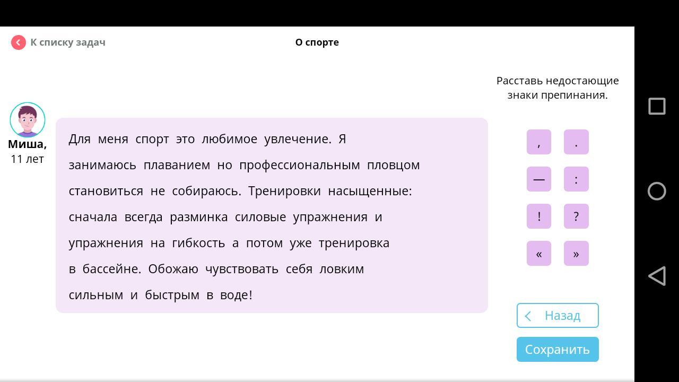Tap the Android home circle button
This screenshot has height=382, width=679.
[657, 191]
